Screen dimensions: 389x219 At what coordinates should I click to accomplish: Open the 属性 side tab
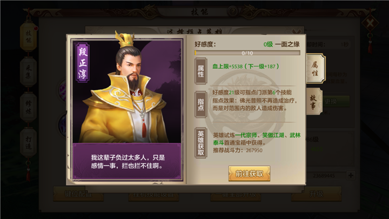315,69
